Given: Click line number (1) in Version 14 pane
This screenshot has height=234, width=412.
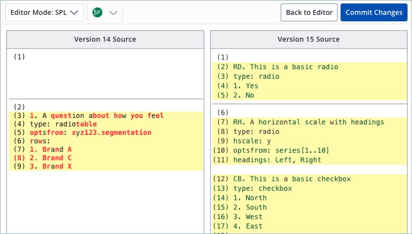Looking at the screenshot, I should point(19,57).
